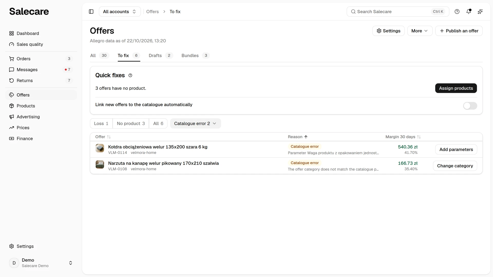
Task: Expand the All accounts selector
Action: 120,12
